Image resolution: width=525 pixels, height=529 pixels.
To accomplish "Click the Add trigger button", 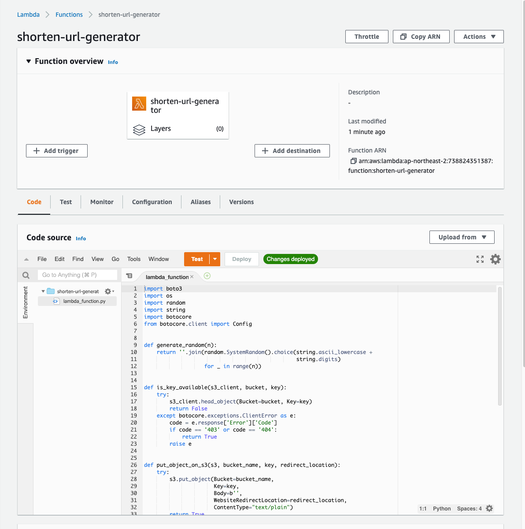I will pos(57,151).
